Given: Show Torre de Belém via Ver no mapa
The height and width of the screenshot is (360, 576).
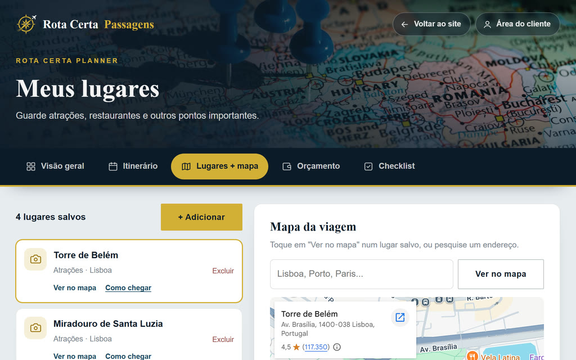Looking at the screenshot, I should (x=75, y=287).
